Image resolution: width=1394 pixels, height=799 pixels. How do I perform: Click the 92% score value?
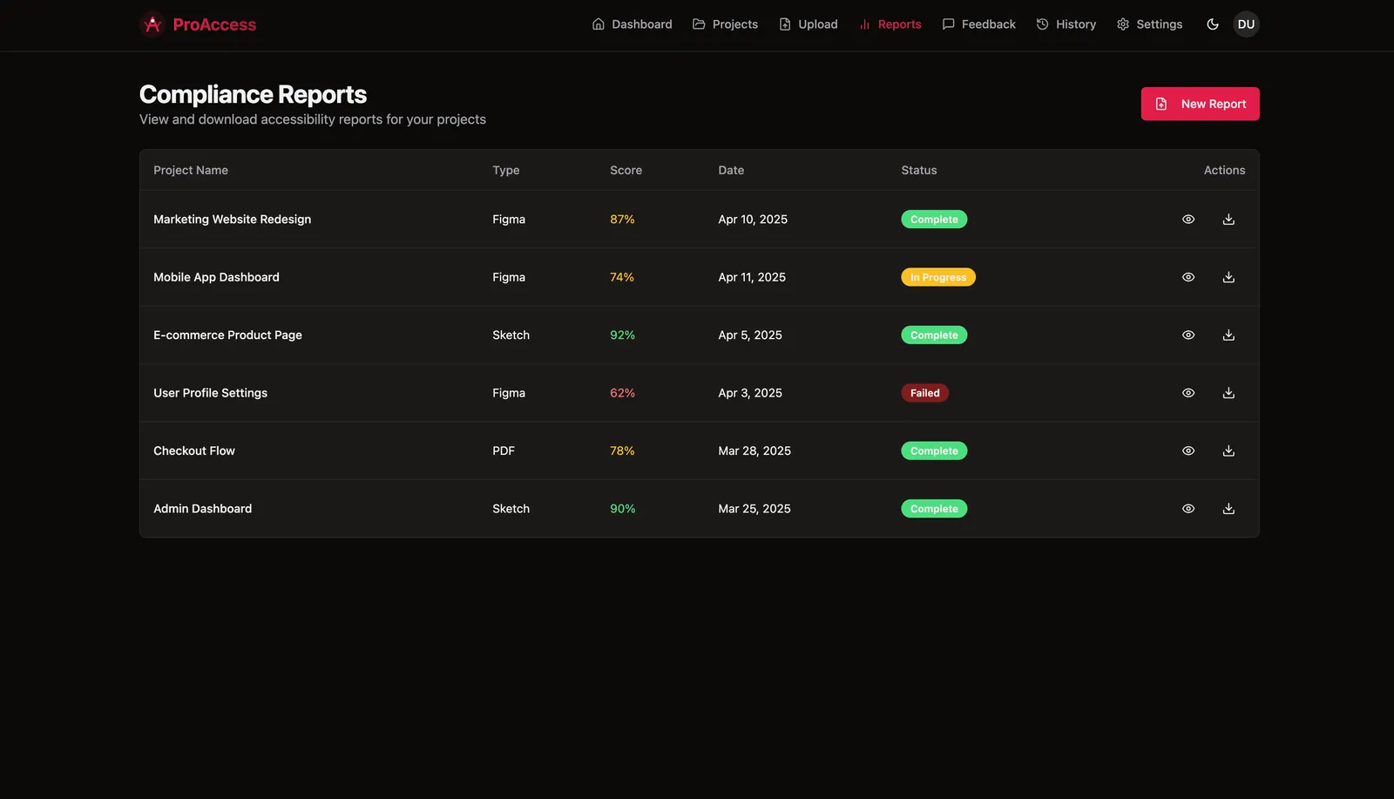pos(622,335)
